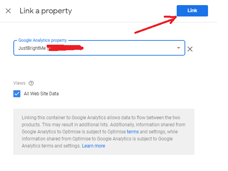Expand the Google Analytics property dropdown arrow
The height and width of the screenshot is (171, 228).
click(x=179, y=48)
